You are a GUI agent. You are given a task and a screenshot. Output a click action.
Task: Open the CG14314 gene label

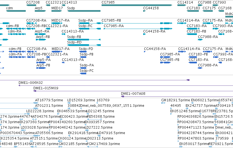185,2
